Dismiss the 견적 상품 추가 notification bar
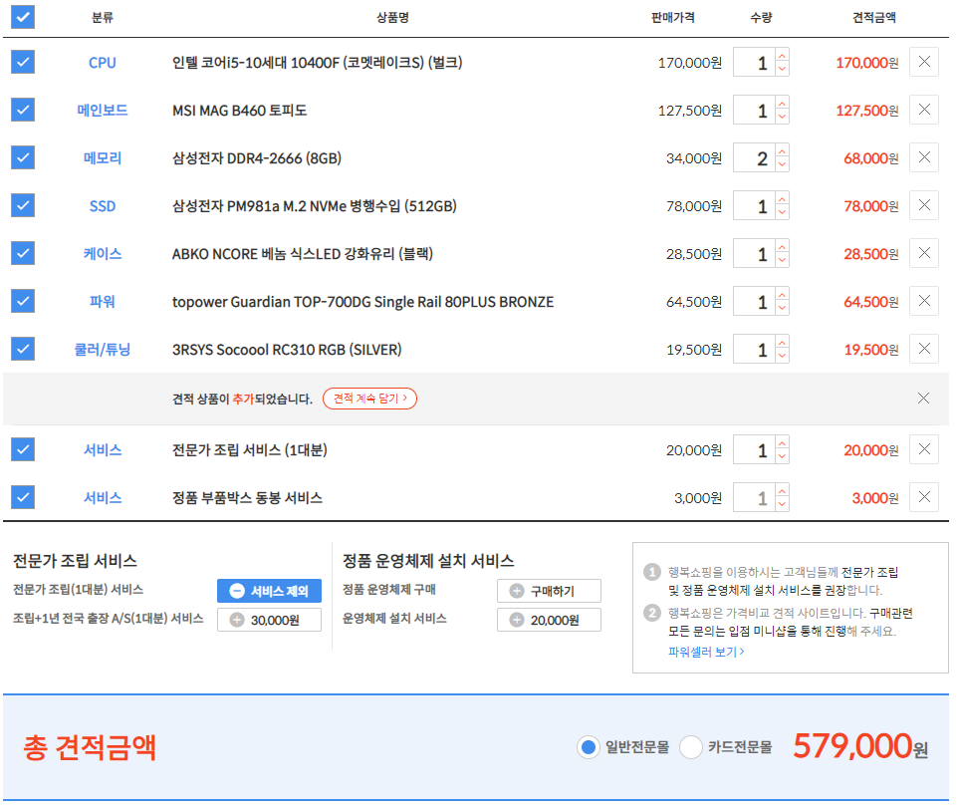 (923, 399)
